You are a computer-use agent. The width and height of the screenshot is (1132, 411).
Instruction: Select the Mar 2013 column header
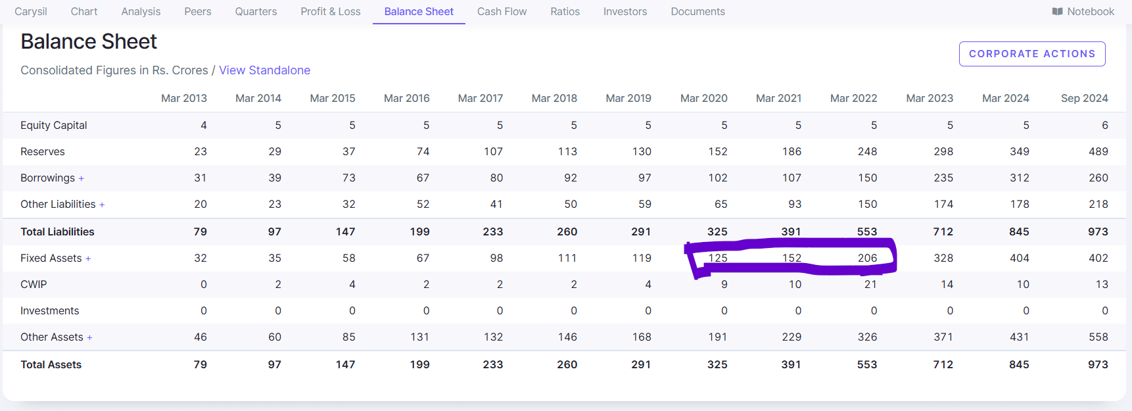(184, 98)
